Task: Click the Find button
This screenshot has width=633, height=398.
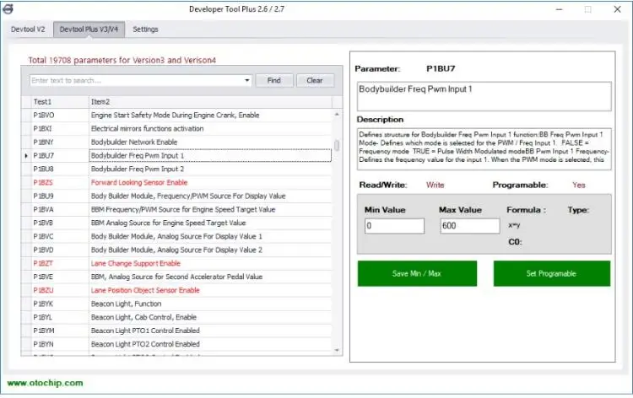Action: coord(274,81)
